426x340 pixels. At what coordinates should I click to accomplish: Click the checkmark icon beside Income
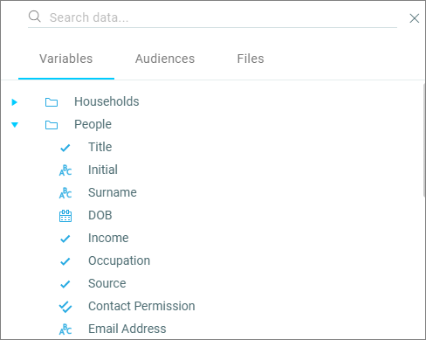pos(65,239)
